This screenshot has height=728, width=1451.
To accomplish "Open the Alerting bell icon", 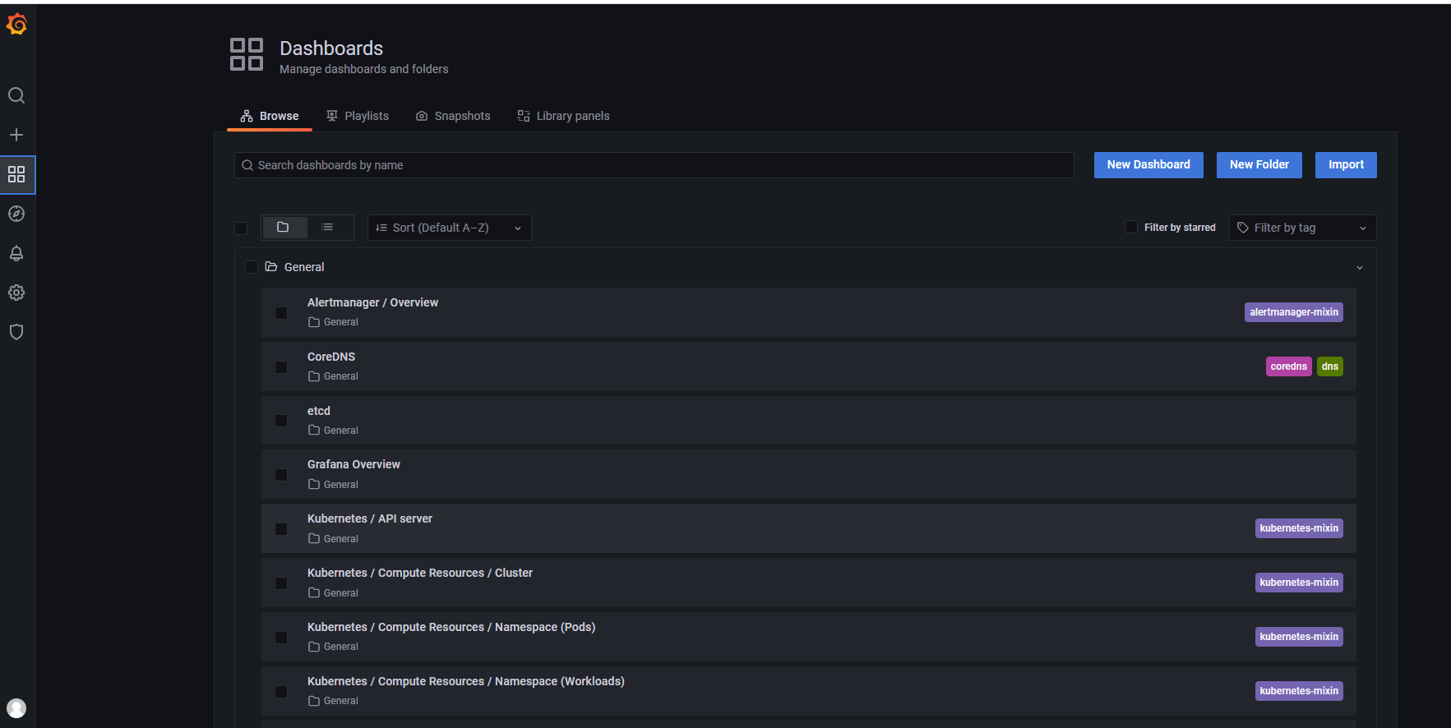I will click(x=16, y=253).
